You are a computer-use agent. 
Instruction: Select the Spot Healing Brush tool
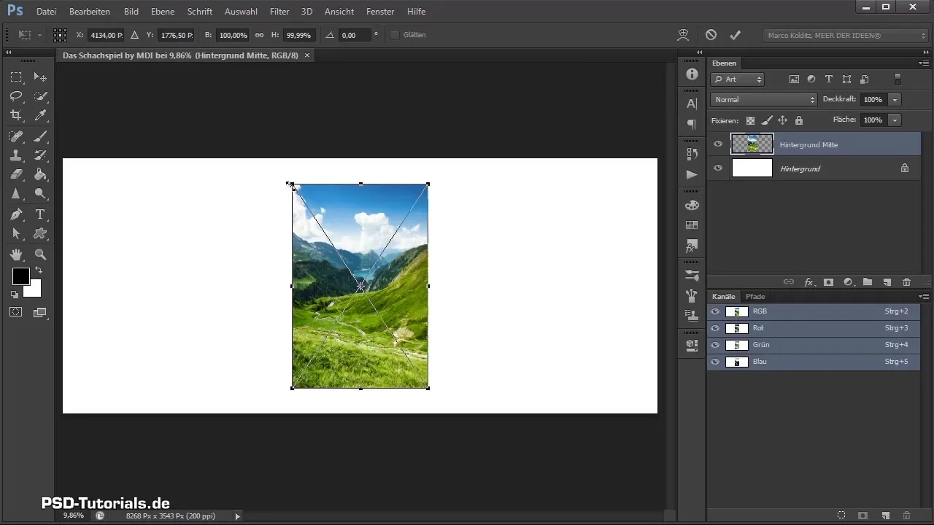16,136
